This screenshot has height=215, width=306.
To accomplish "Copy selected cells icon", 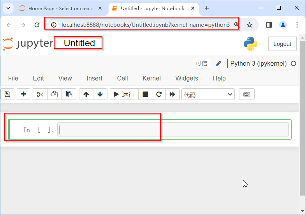I will [x=55, y=94].
